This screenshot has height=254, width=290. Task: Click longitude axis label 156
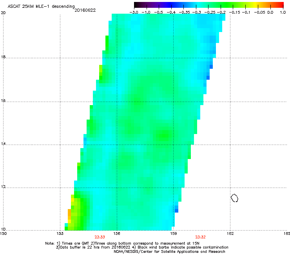[117, 234]
